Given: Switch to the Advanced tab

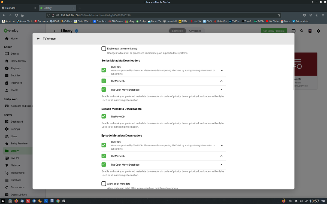Looking at the screenshot, I should click(195, 31).
